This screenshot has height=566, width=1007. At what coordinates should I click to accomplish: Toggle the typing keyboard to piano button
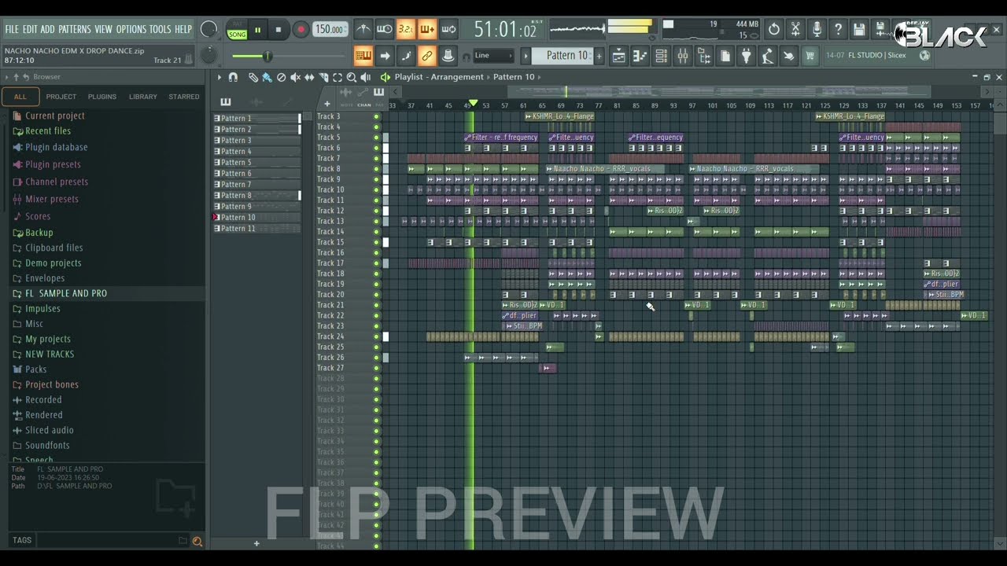[363, 56]
